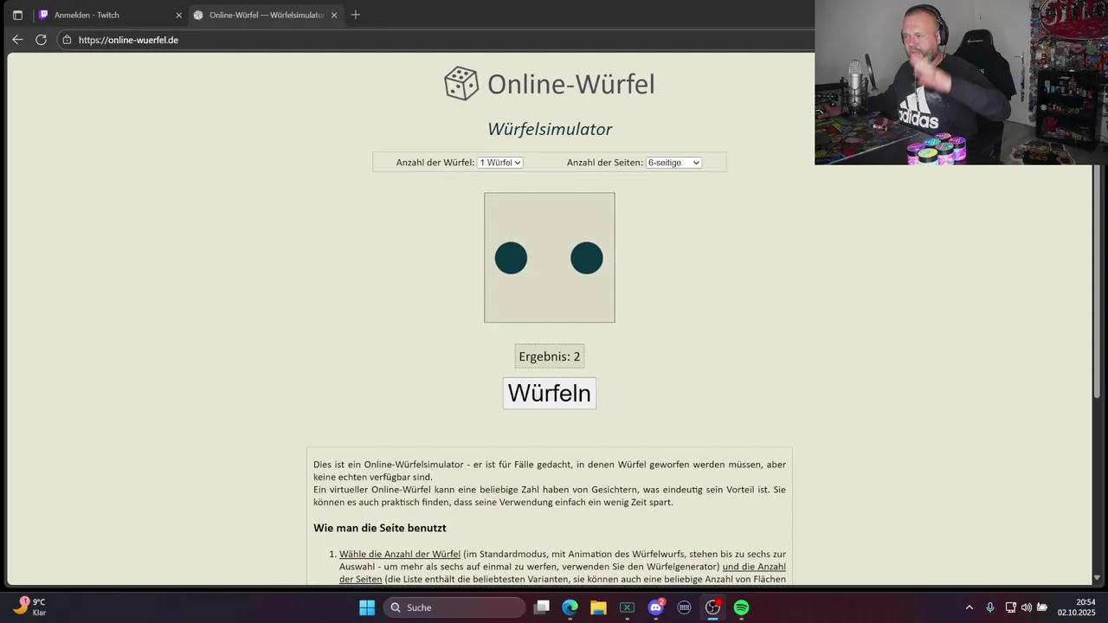Click the taskbar Suche search box
The width and height of the screenshot is (1108, 623).
click(x=454, y=607)
